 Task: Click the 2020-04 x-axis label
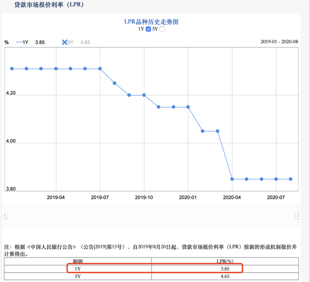[232, 197]
